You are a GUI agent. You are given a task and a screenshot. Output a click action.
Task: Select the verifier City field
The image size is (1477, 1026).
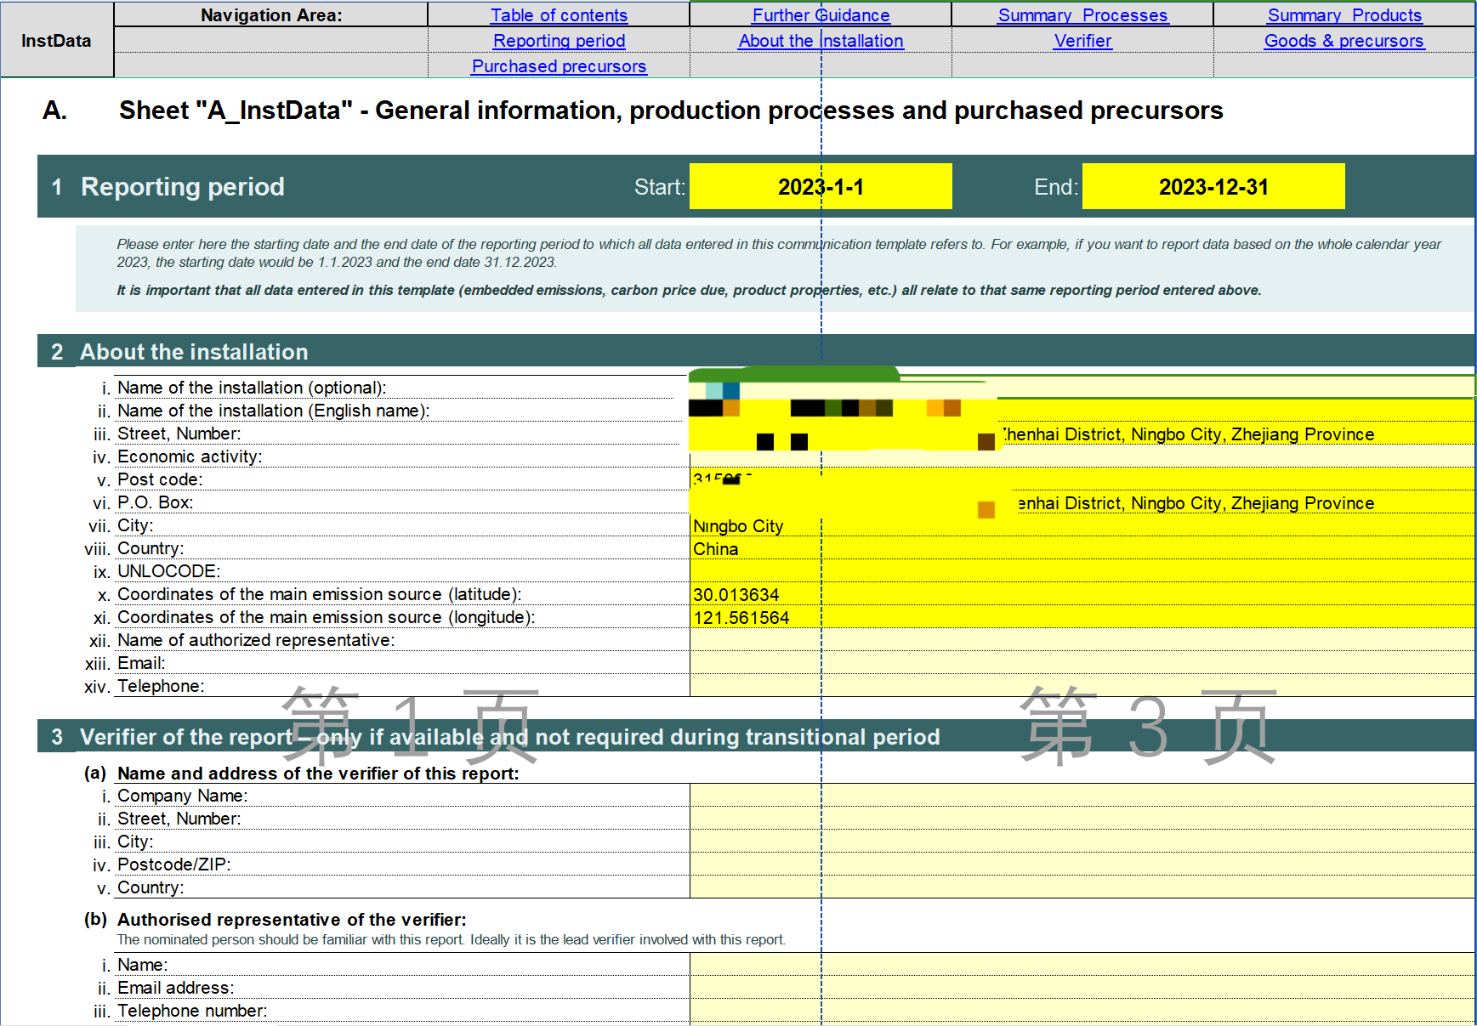tap(1082, 842)
